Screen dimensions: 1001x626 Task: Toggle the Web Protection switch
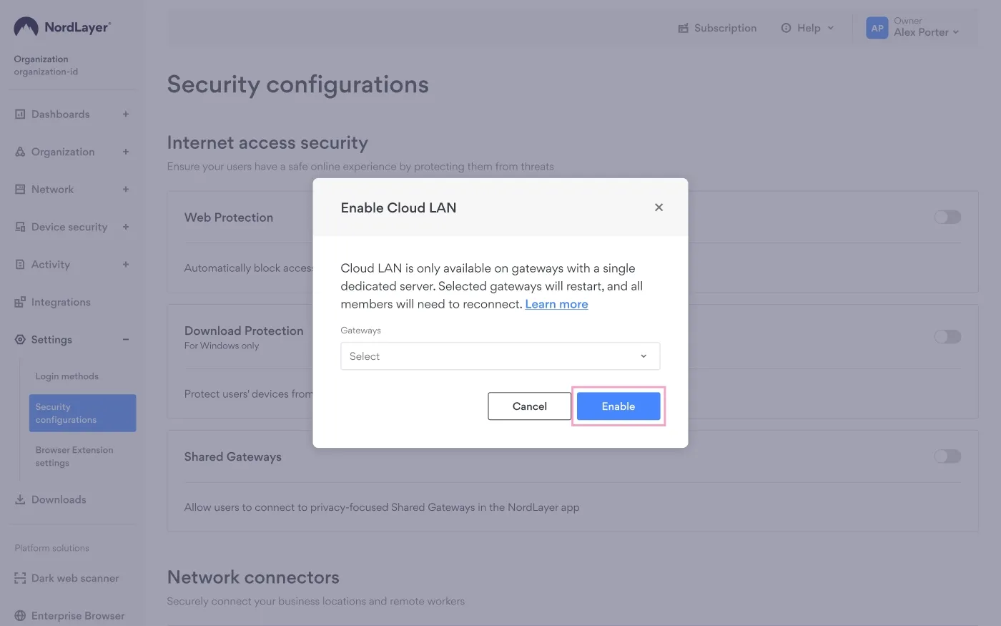pyautogui.click(x=947, y=217)
